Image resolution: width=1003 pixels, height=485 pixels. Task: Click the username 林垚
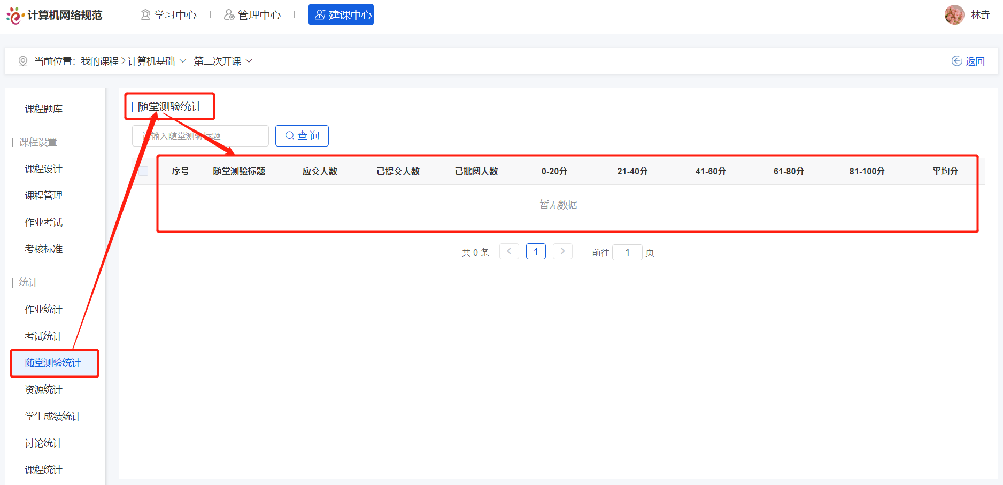pos(981,15)
